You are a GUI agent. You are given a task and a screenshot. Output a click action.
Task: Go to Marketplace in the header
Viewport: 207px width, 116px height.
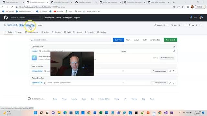pos(68,18)
